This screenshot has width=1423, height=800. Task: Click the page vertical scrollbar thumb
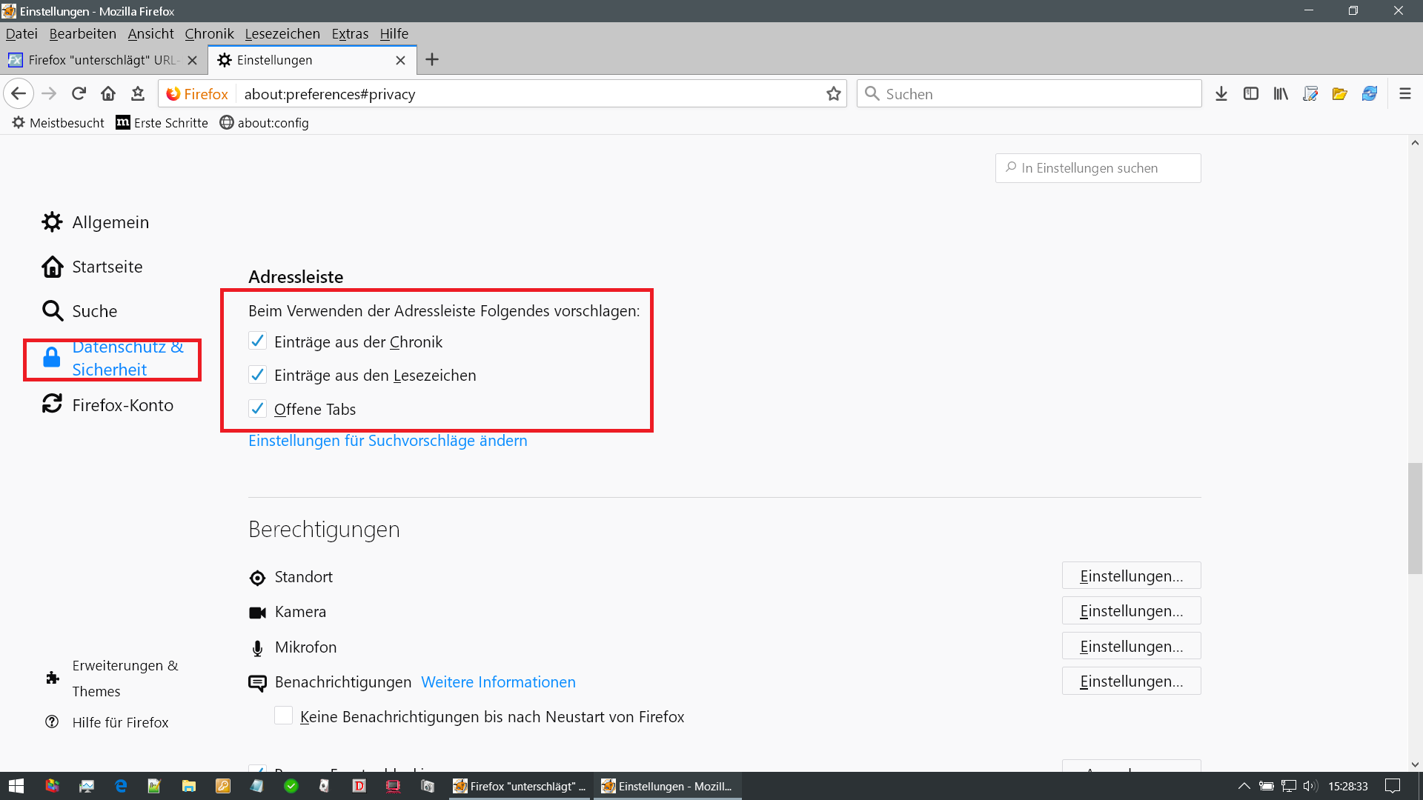[1415, 519]
